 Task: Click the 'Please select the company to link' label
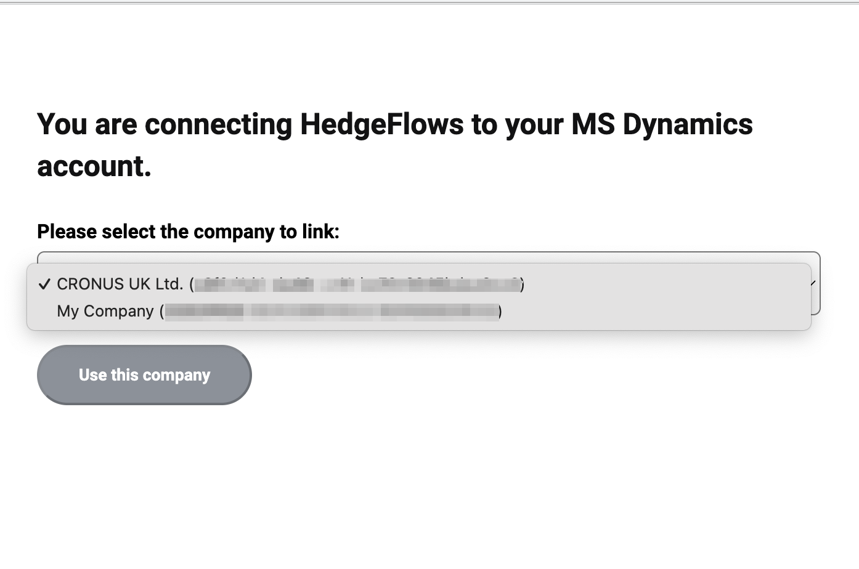[188, 232]
